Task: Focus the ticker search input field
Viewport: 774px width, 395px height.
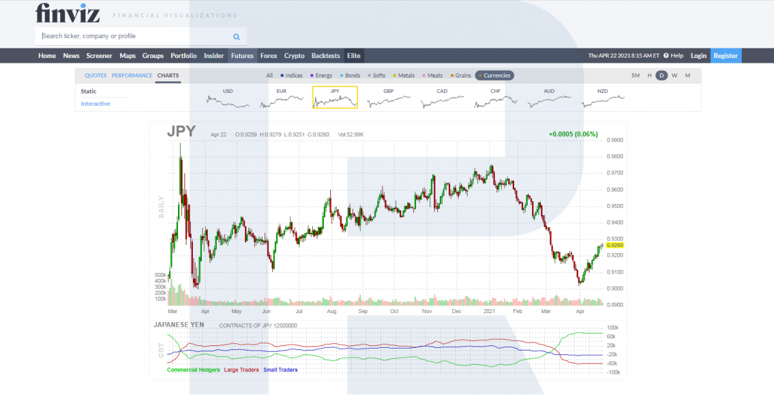Action: (x=132, y=37)
